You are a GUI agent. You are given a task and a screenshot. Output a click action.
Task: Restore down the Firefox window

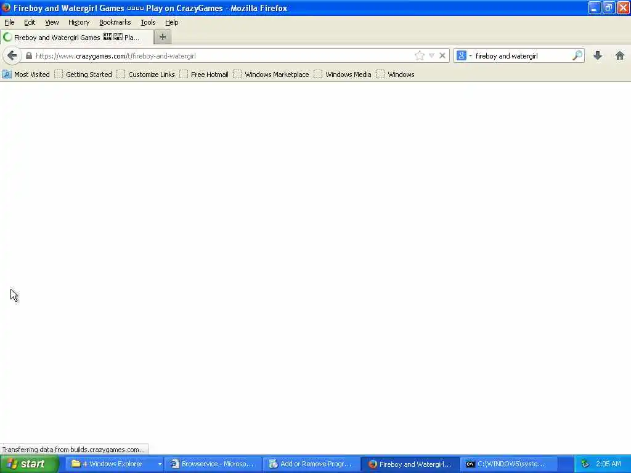(x=609, y=7)
